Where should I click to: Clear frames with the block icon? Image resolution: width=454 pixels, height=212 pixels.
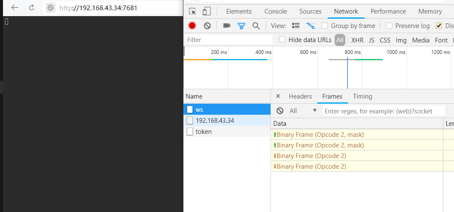pyautogui.click(x=280, y=110)
